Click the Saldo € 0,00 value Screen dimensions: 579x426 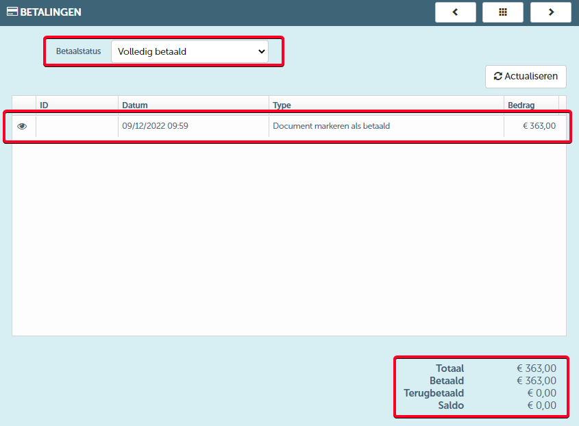[542, 405]
